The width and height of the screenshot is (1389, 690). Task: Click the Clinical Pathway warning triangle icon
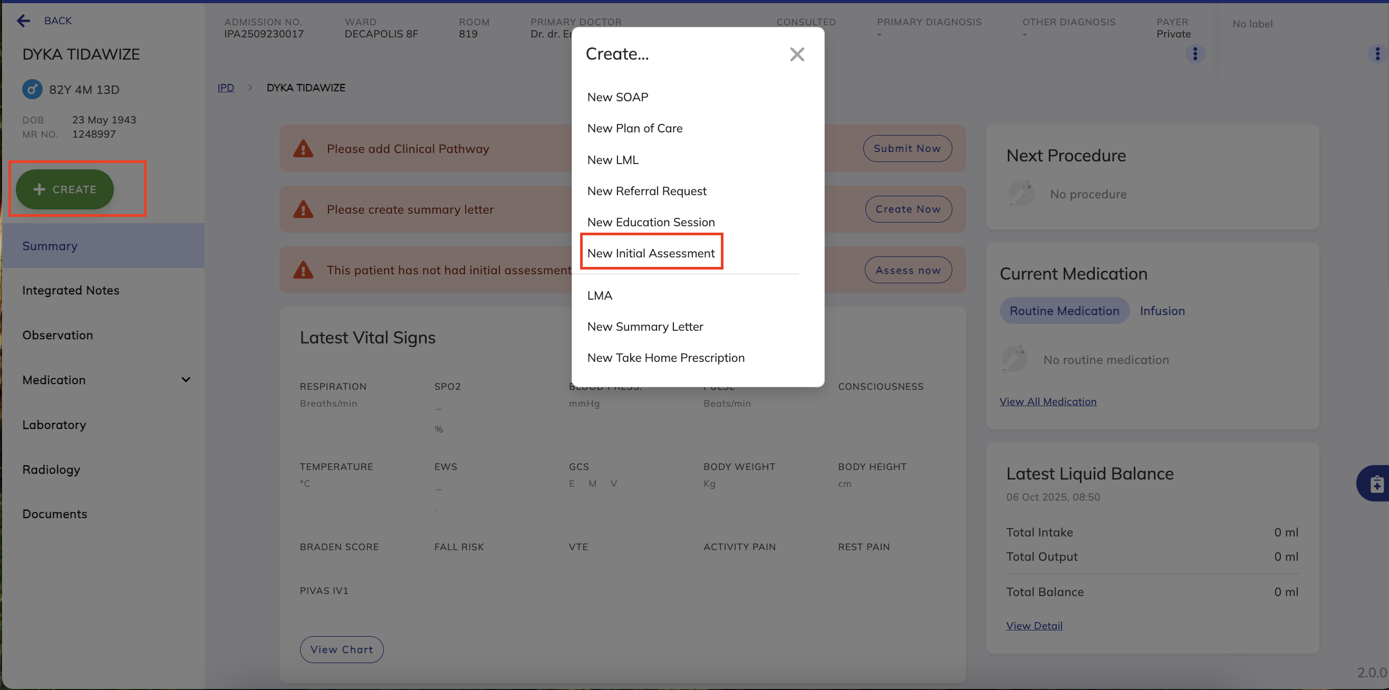pos(303,149)
